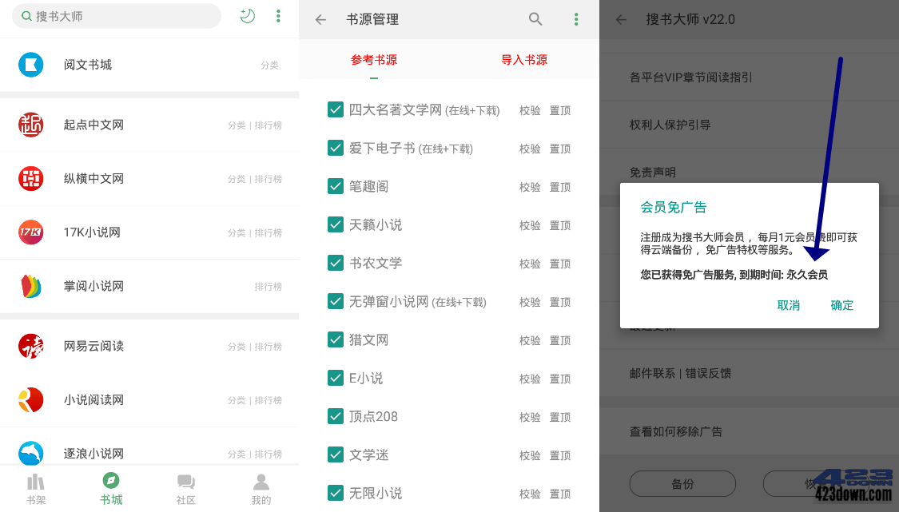Image resolution: width=899 pixels, height=512 pixels.
Task: Switch to the 导入书源 tab
Action: click(524, 59)
